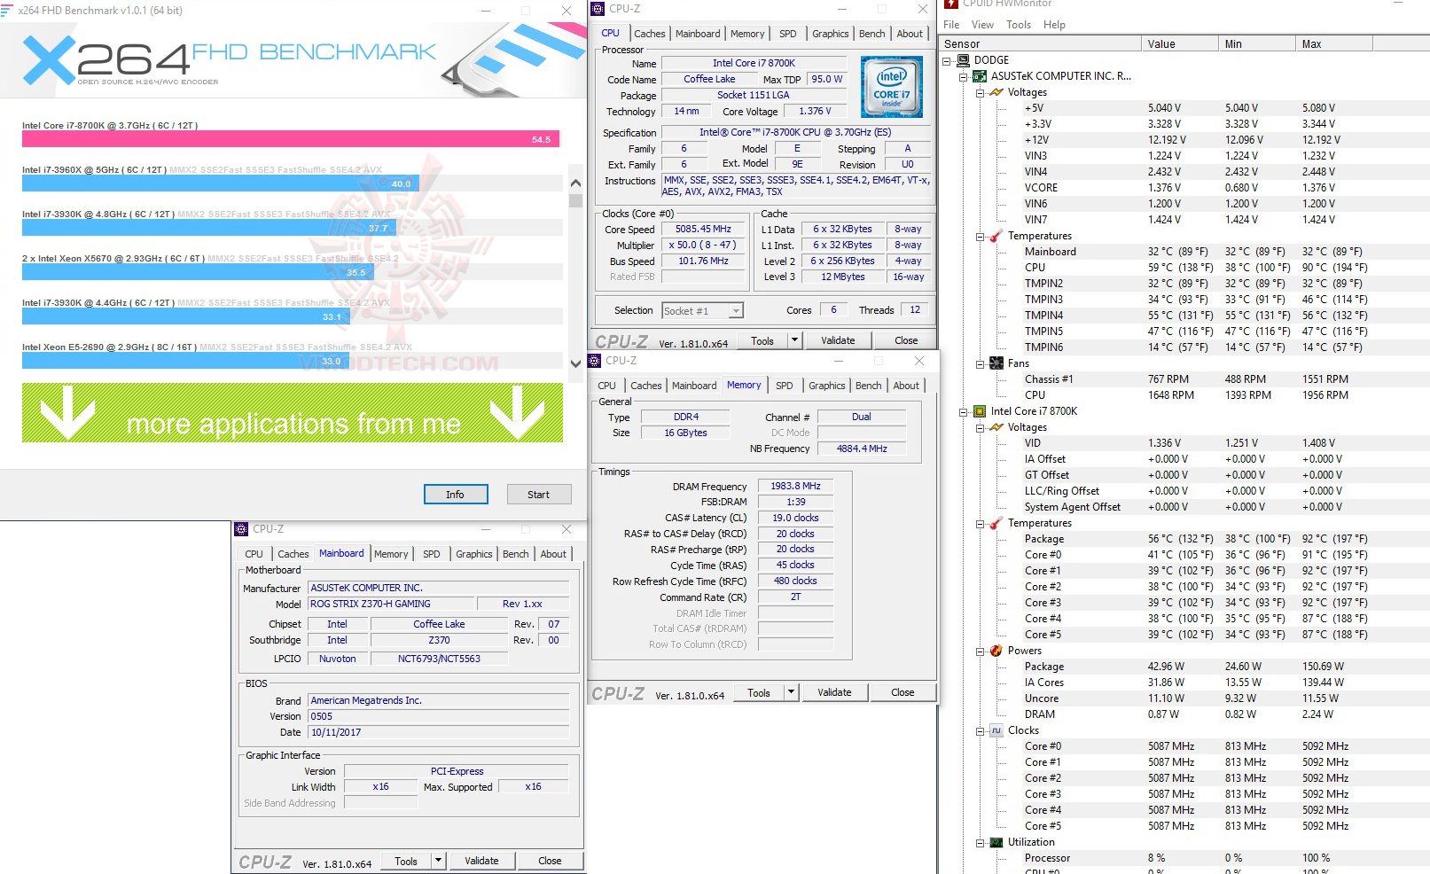Click Validate in the CPU-Z processor window
The image size is (1430, 874).
coord(838,340)
